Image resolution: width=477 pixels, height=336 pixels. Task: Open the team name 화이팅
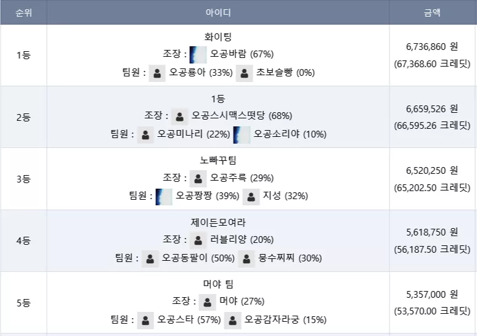click(x=218, y=37)
